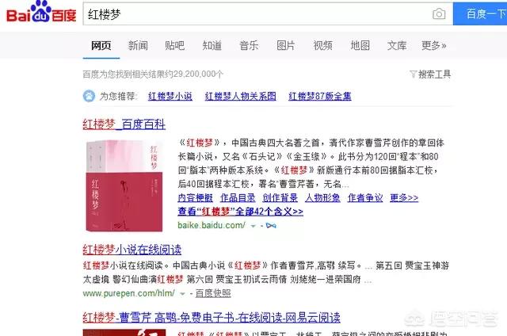Click the 百度快照 cached link
Viewport: 507px width, 336px height.
tap(213, 293)
